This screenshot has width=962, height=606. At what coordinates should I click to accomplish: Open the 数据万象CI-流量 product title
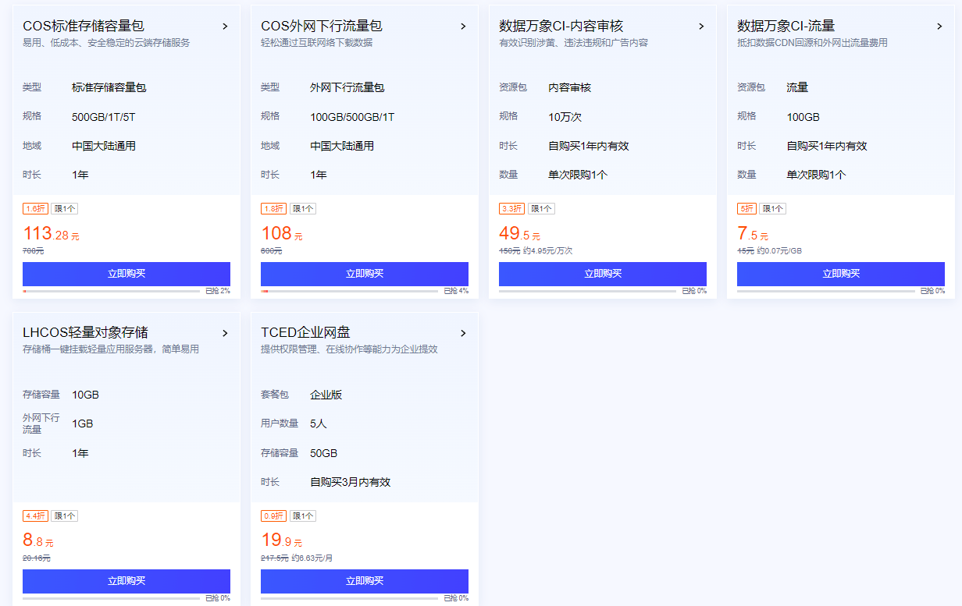(x=786, y=27)
